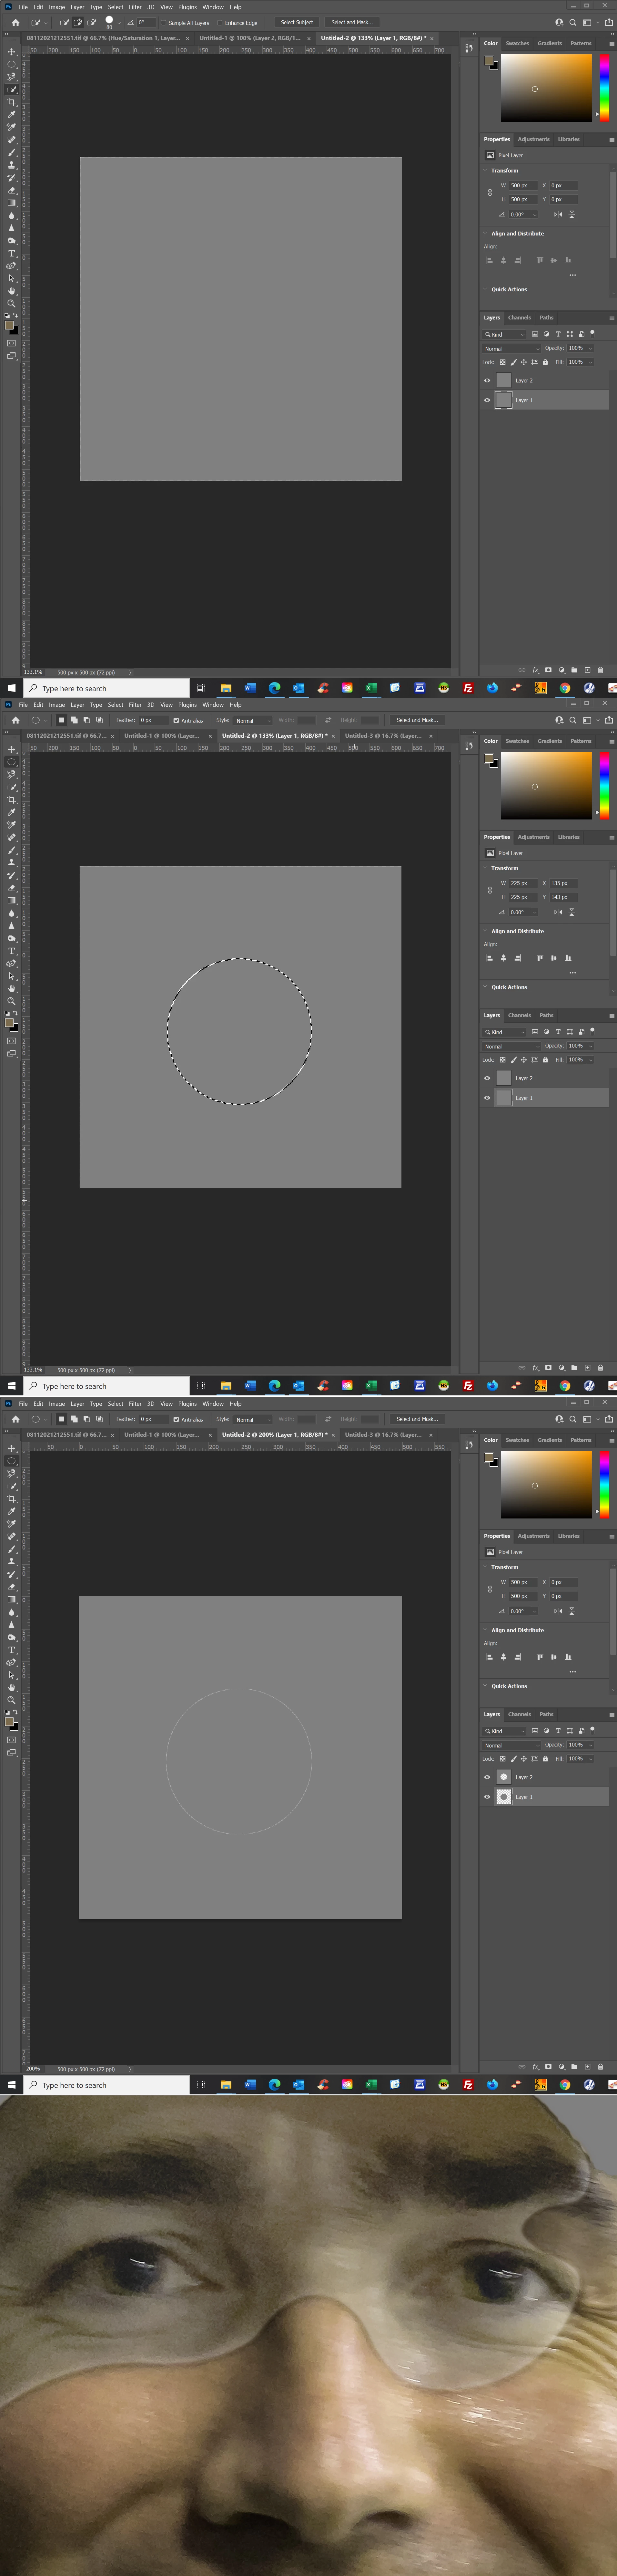Hide Layer 1 in the bottom screenshot

(x=487, y=1797)
